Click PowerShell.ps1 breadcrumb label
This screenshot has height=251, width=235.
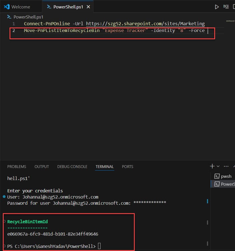coord(28,17)
